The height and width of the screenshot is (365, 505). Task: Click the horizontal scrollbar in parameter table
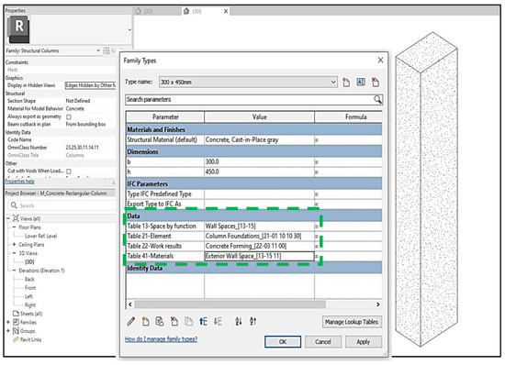pyautogui.click(x=230, y=304)
